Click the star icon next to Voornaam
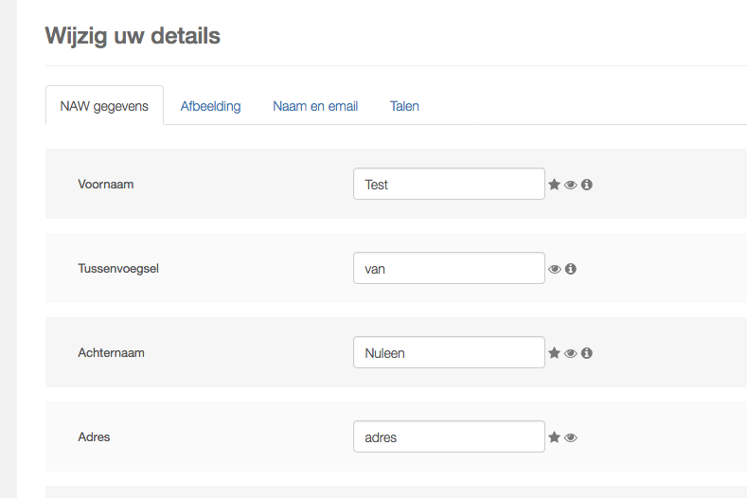747x498 pixels. [554, 185]
